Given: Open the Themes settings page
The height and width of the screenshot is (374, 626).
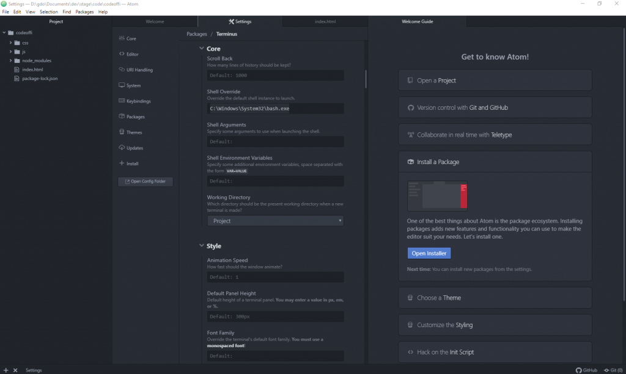Looking at the screenshot, I should pos(134,132).
